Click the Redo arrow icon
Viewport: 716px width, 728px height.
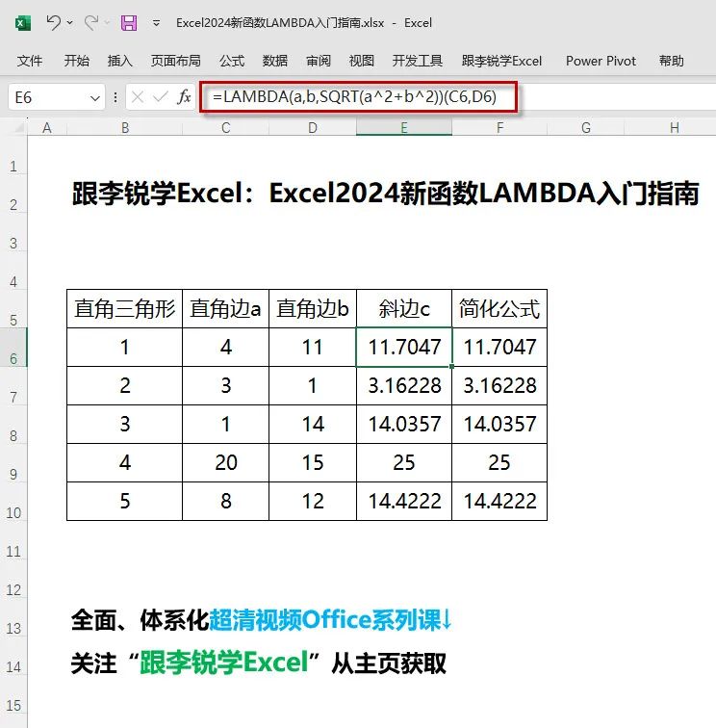pos(91,22)
